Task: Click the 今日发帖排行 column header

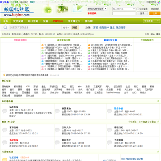Action: pos(147,40)
